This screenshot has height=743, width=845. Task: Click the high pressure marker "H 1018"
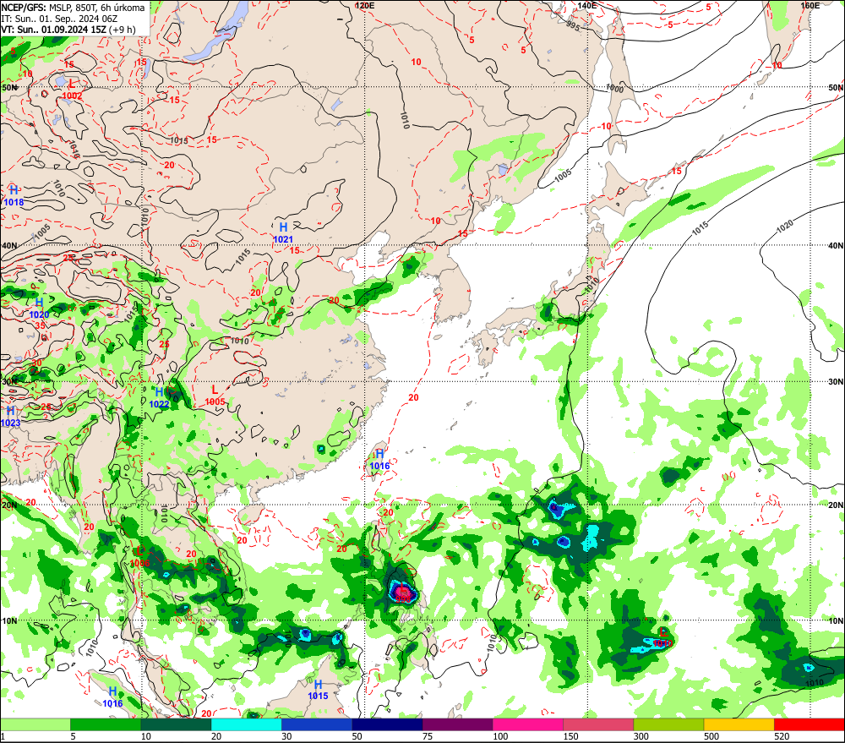point(14,196)
